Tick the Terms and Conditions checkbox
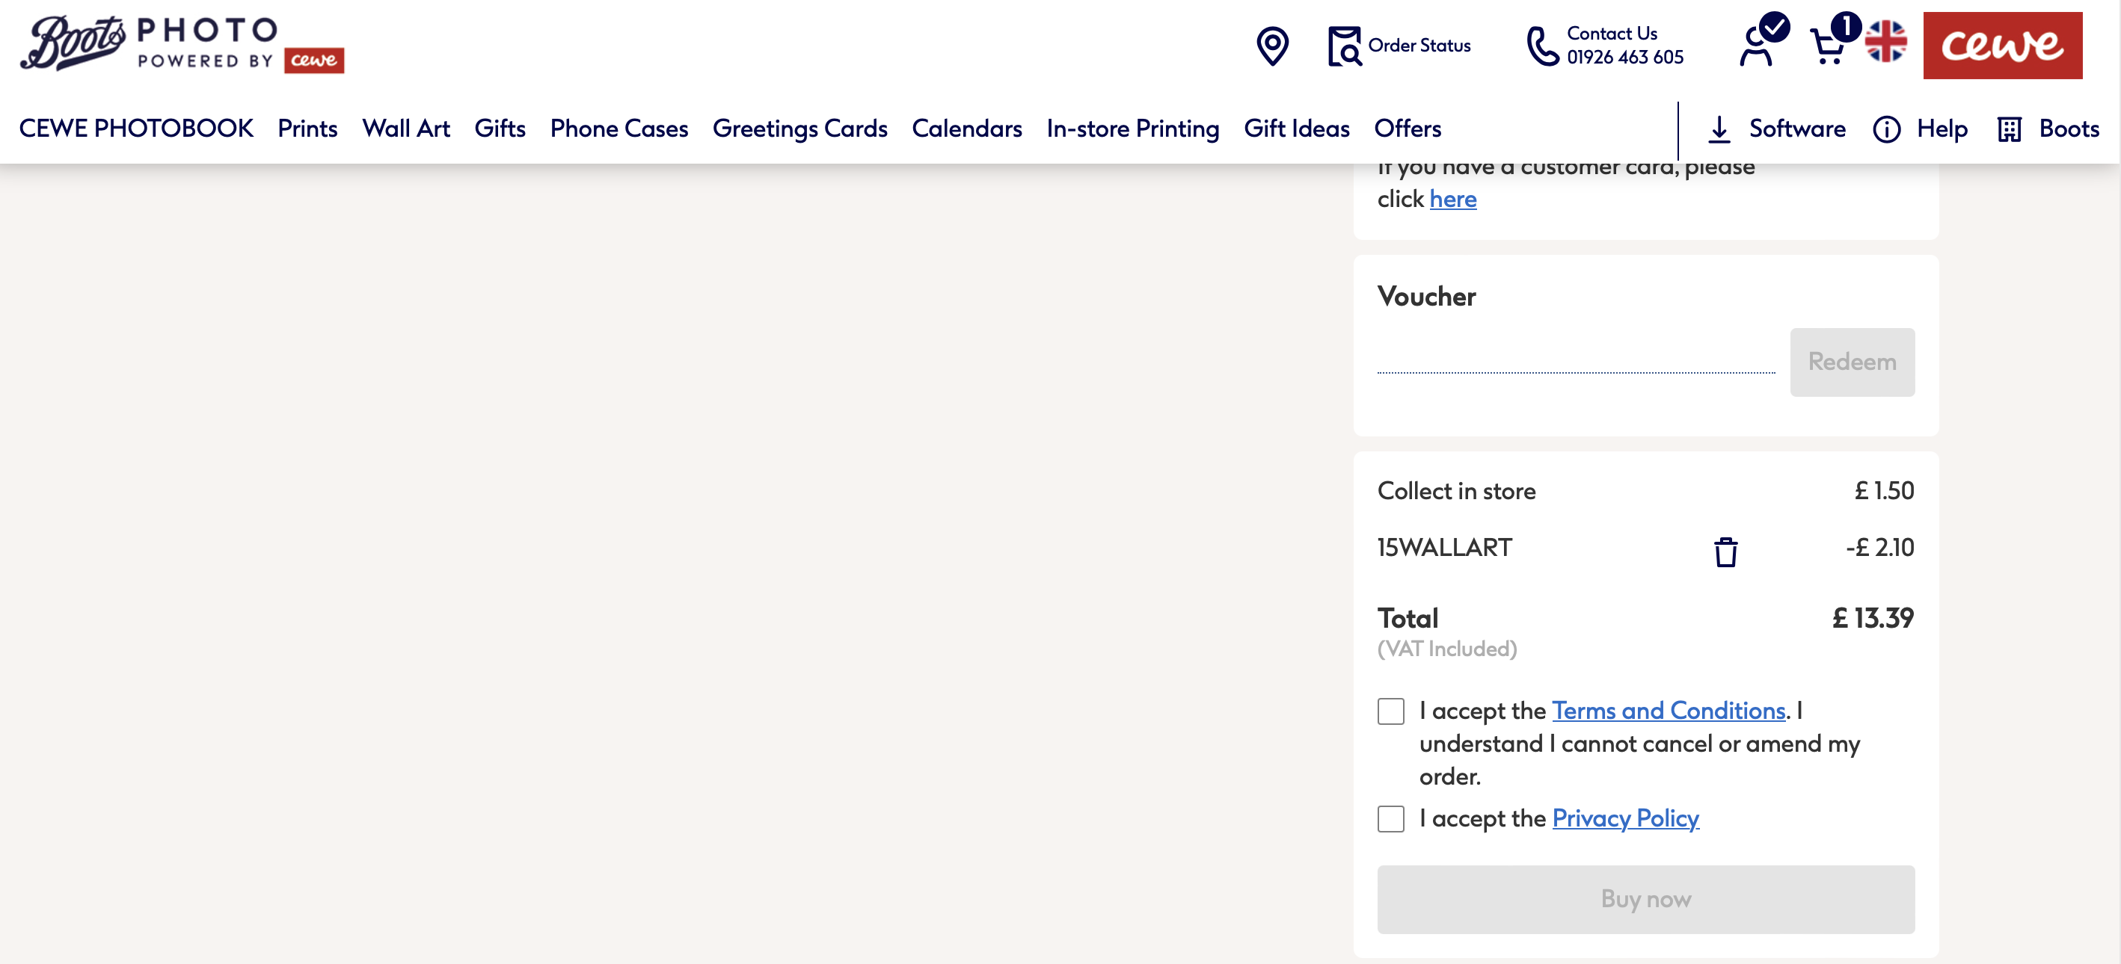This screenshot has width=2121, height=964. click(1390, 711)
